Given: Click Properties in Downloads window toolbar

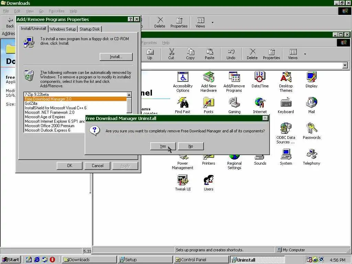Looking at the screenshot, I should 179,22.
